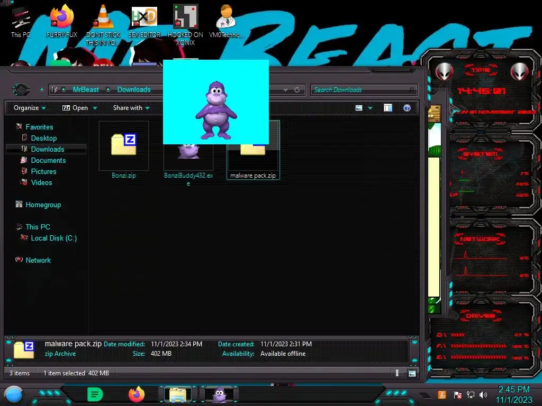Click the Explorer back navigation button
Screen dimensions: 542x406
[21, 90]
